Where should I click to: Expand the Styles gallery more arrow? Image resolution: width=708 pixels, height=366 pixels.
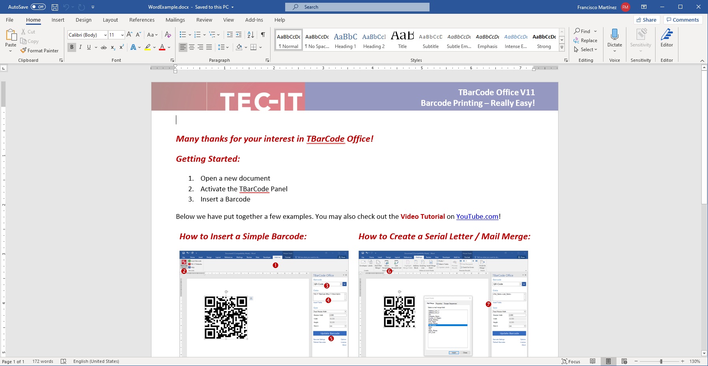562,48
